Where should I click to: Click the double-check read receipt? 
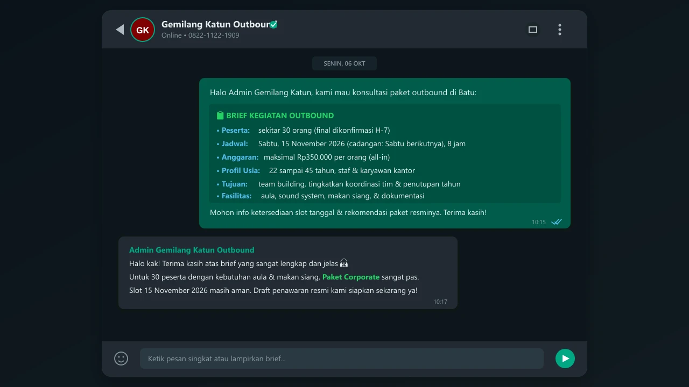557,222
